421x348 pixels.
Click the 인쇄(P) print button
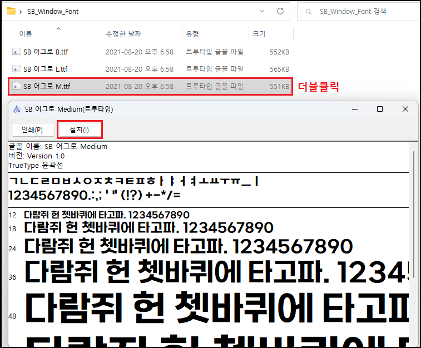pos(33,130)
